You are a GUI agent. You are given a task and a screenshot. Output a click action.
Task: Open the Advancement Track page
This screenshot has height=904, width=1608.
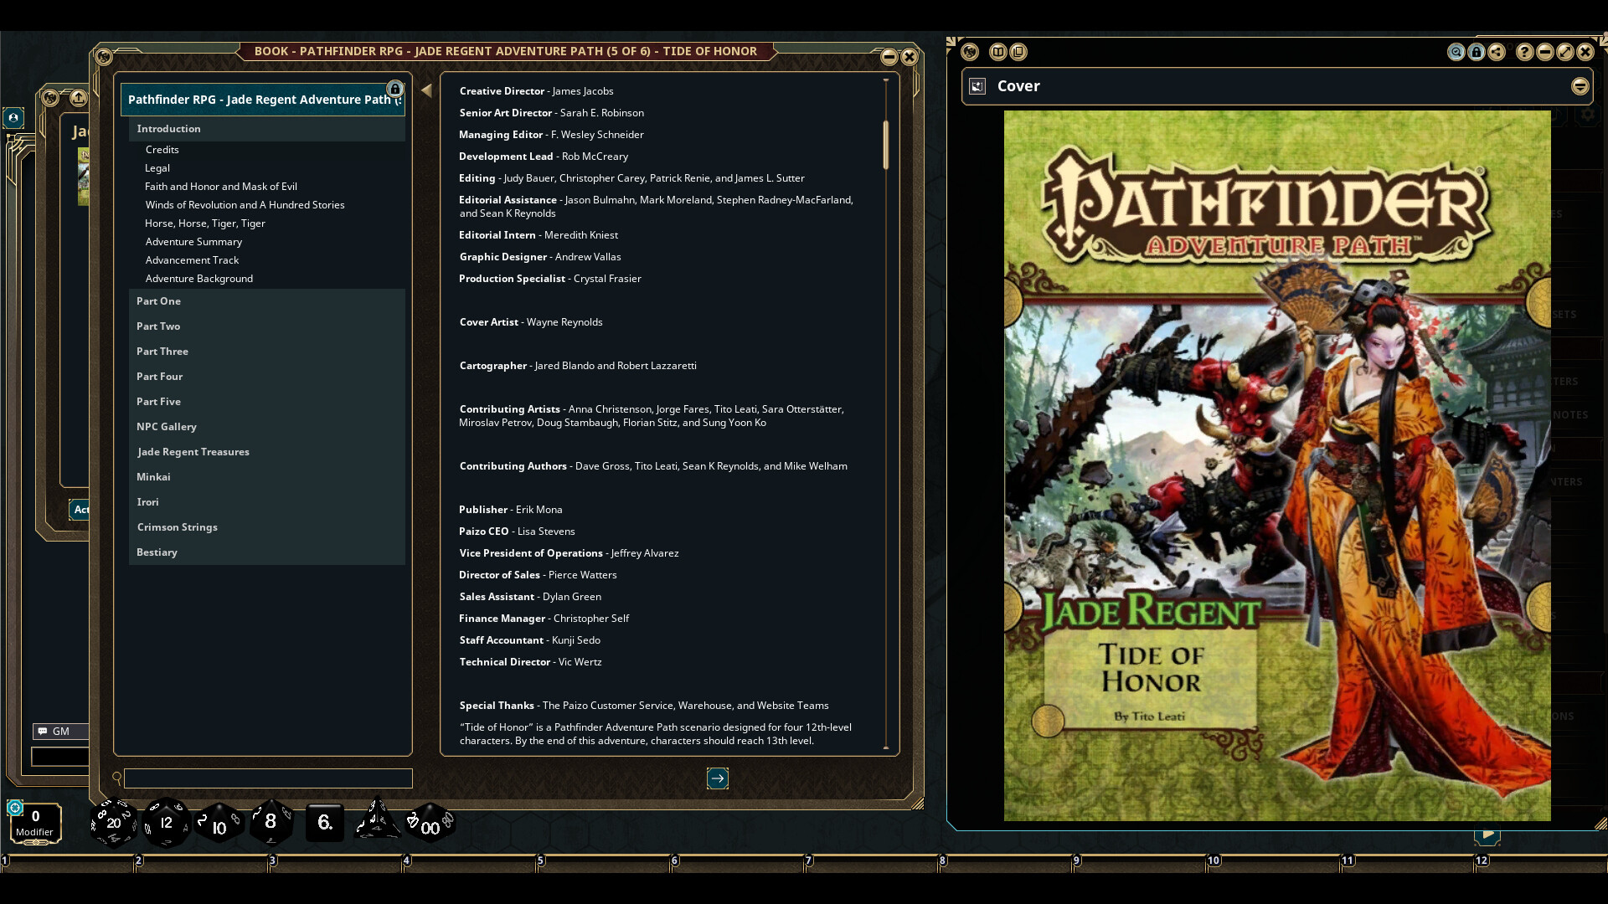[x=192, y=260]
